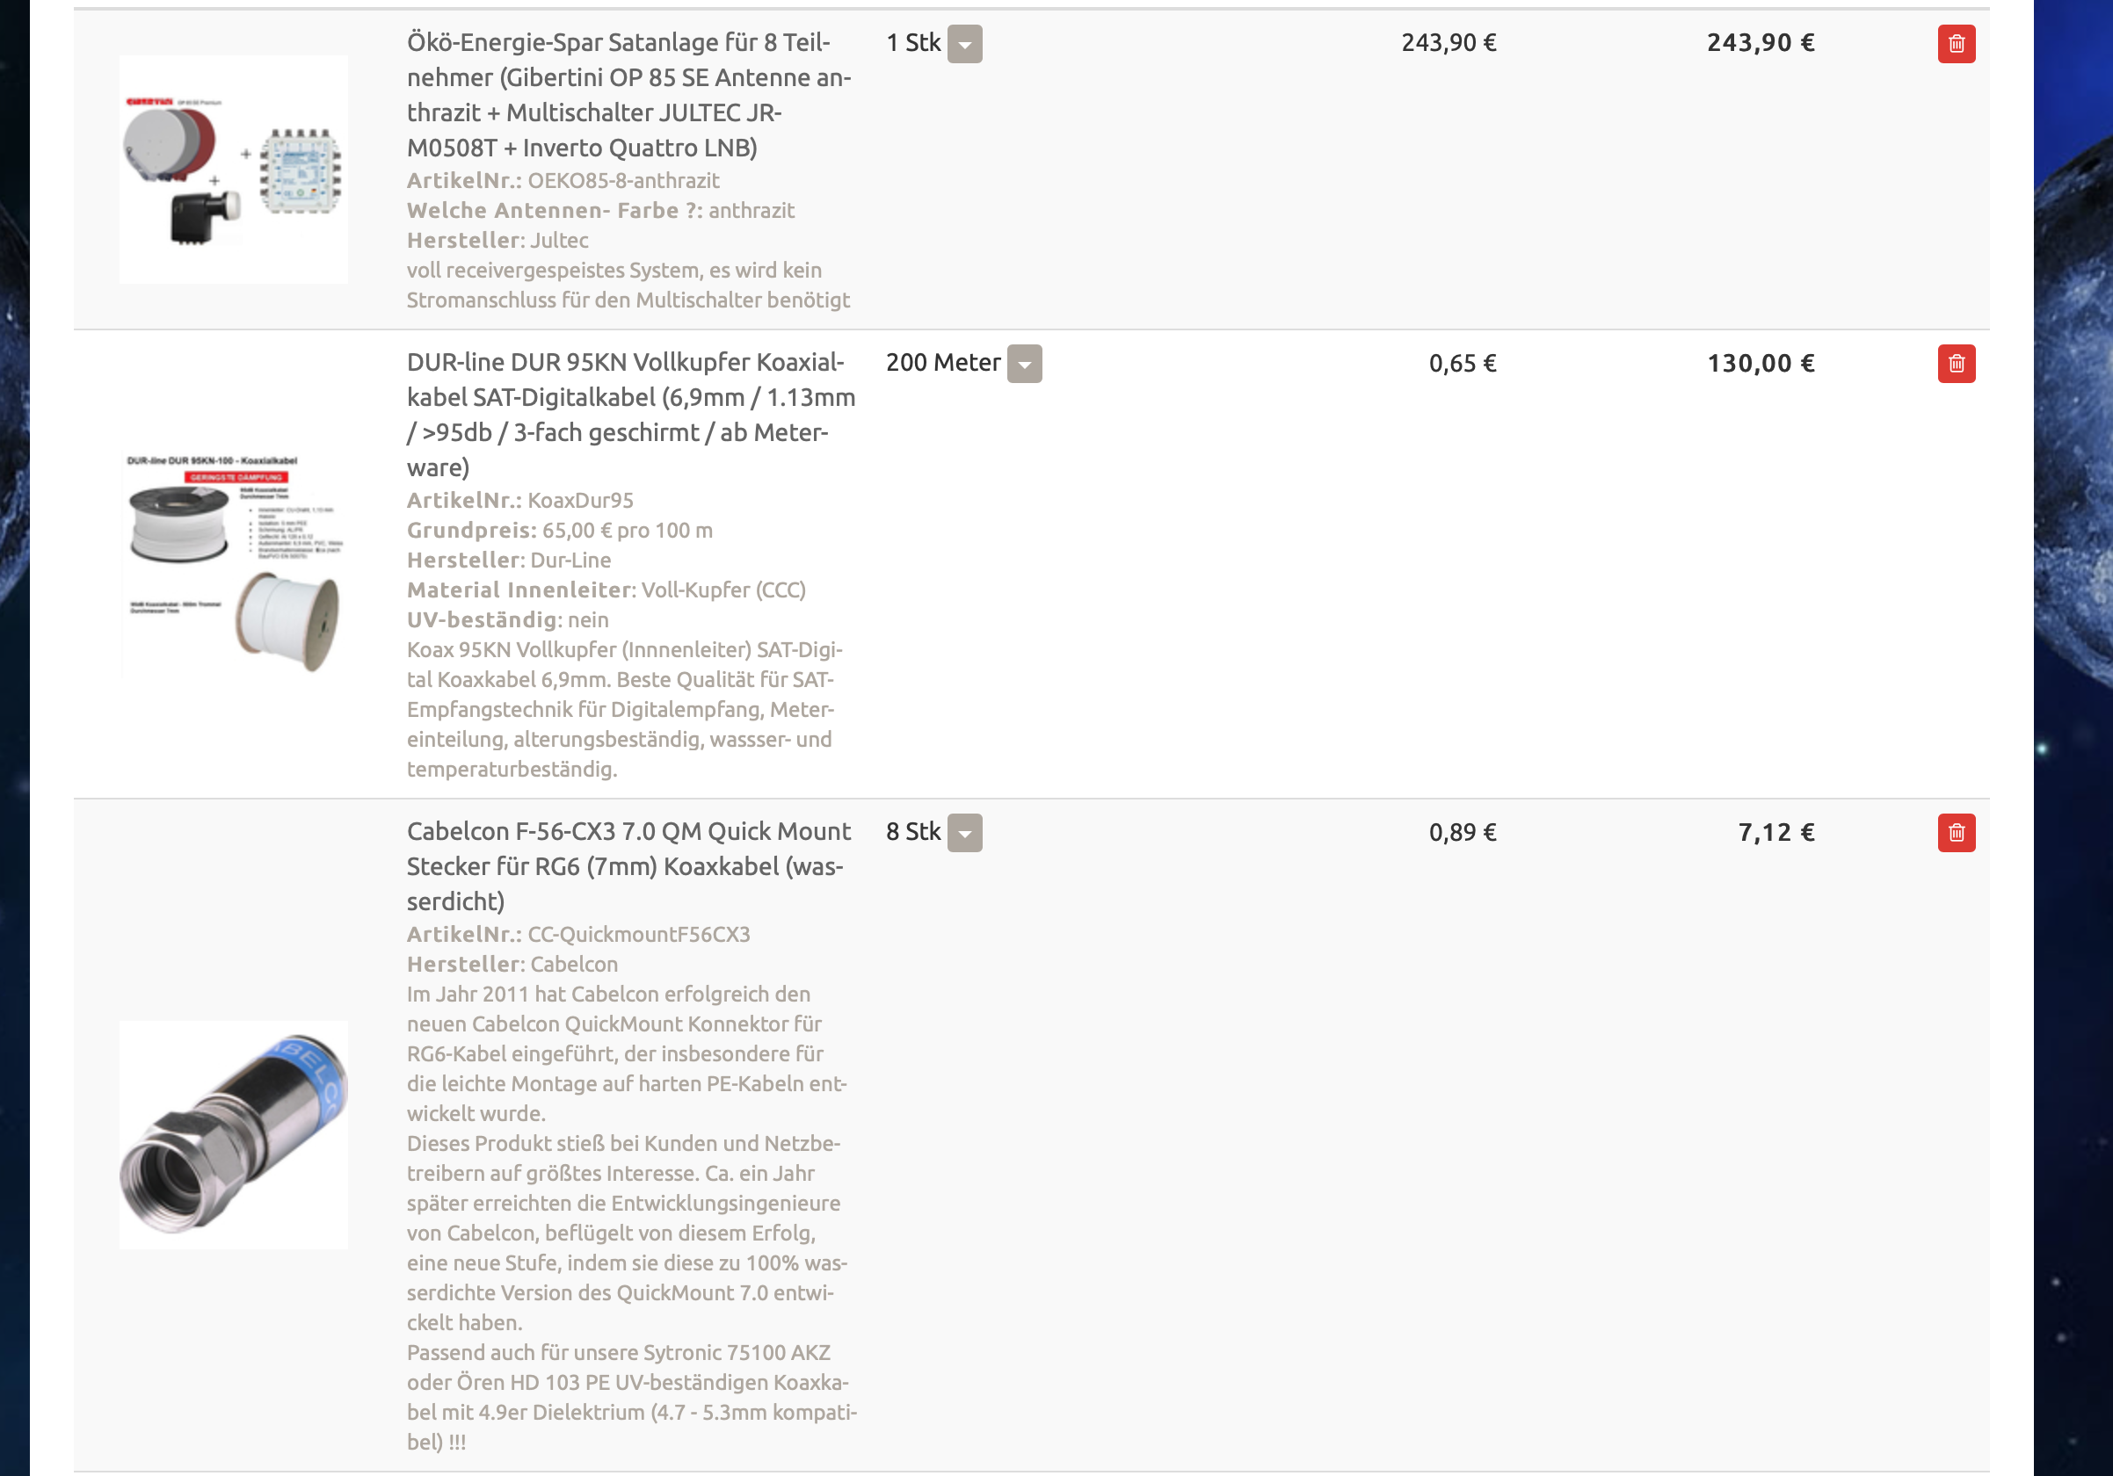
Task: Click the 0,65 € unit price
Action: (1463, 365)
